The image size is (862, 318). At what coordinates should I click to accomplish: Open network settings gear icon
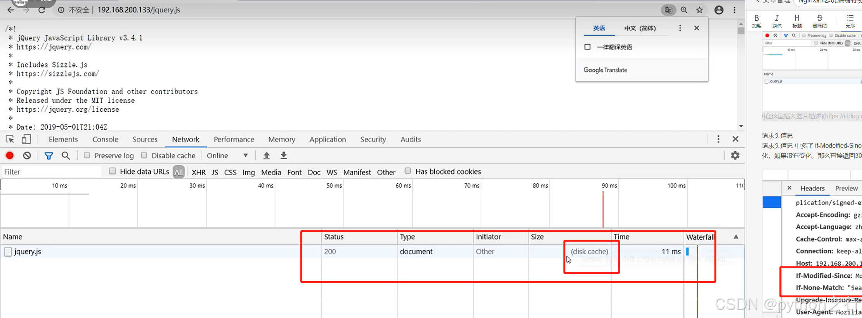(x=735, y=156)
